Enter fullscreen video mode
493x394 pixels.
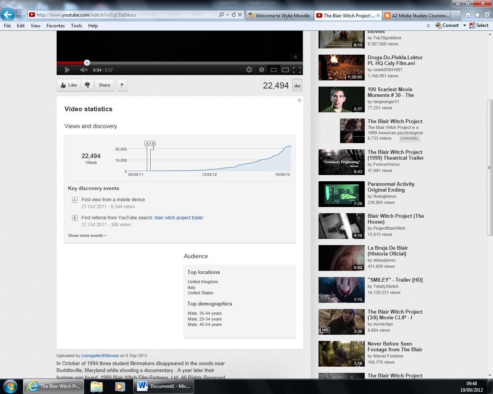coord(297,70)
